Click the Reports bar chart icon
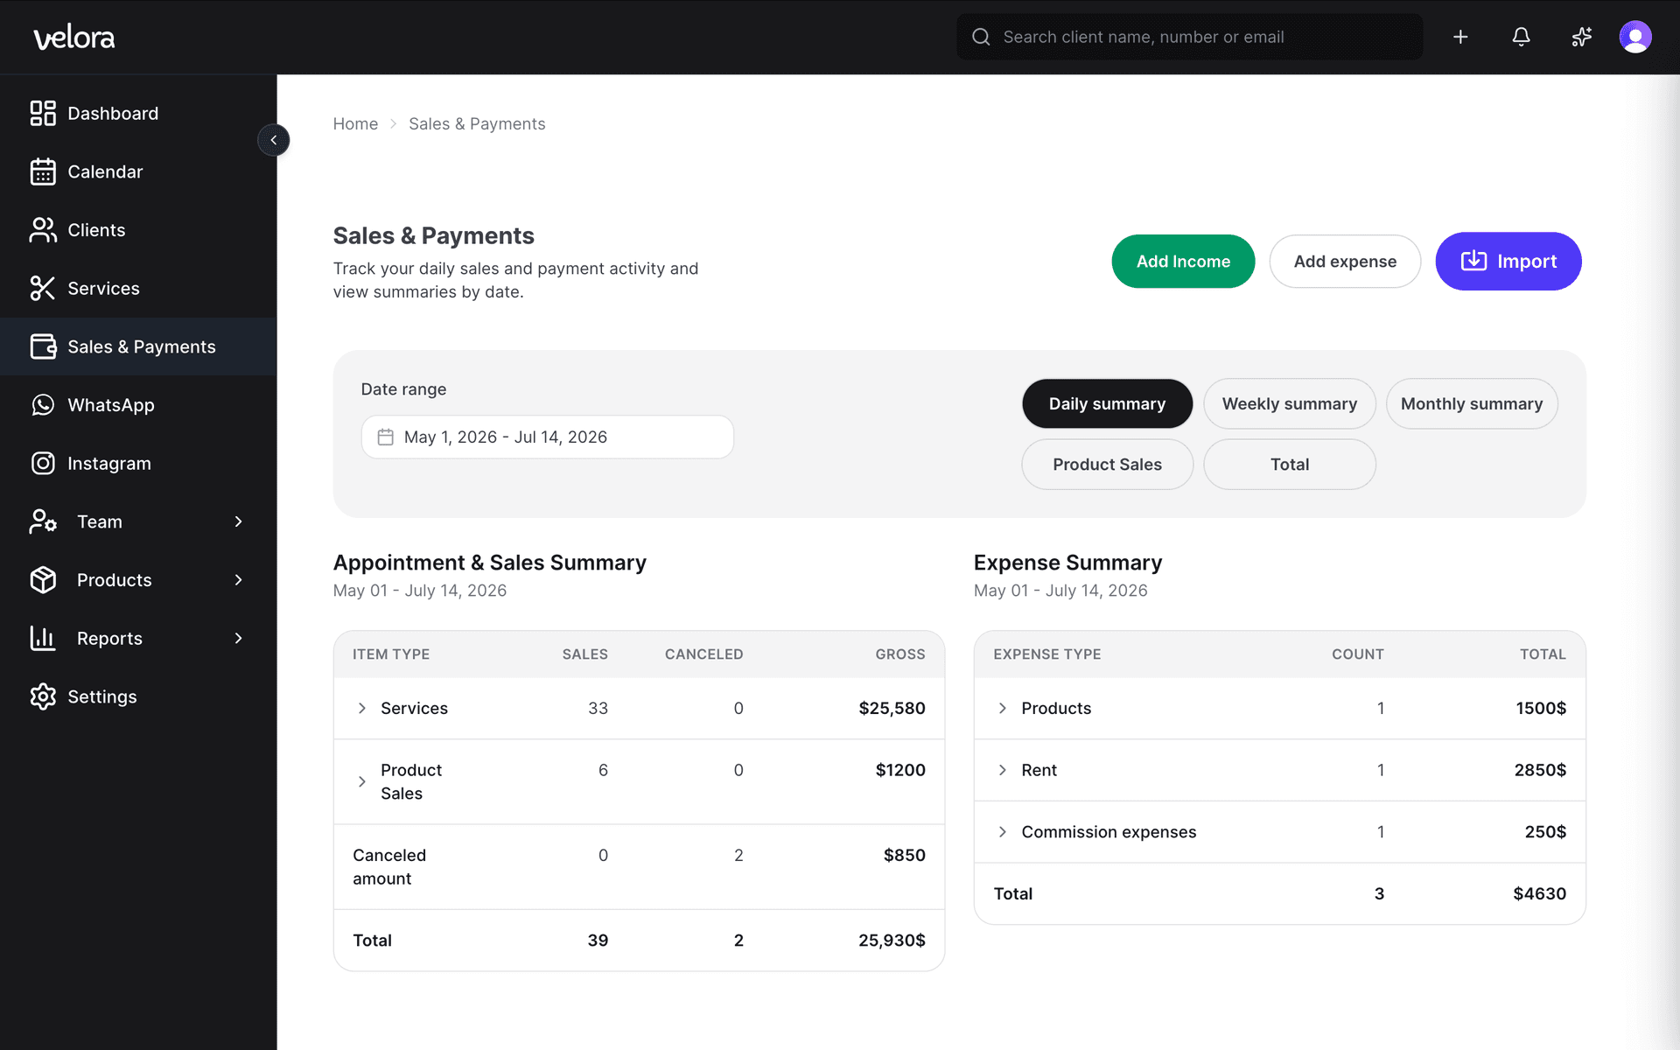Viewport: 1680px width, 1050px height. tap(43, 638)
